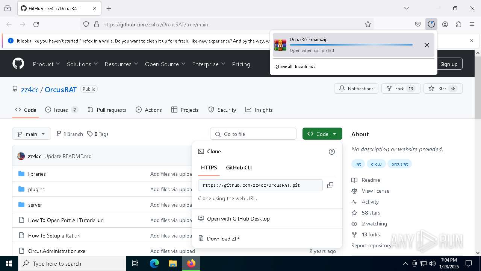
Task: Click Open with GitHub Desktop
Action: click(238, 219)
